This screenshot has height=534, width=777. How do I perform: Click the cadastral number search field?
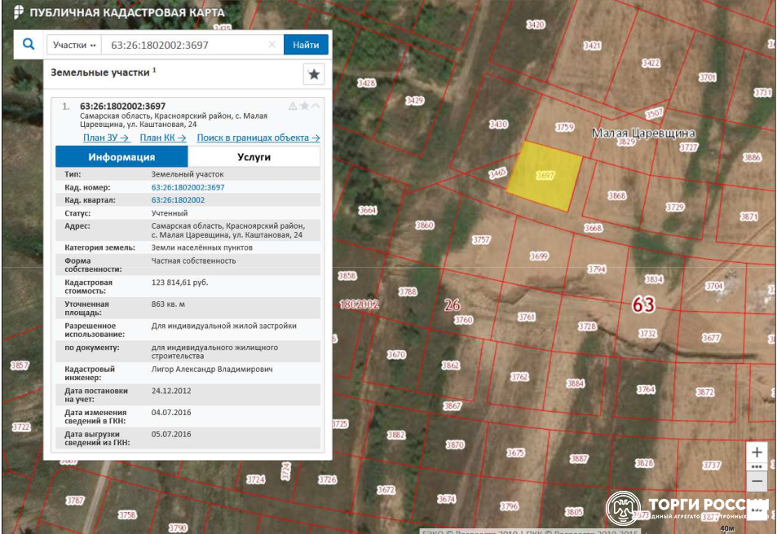pos(186,45)
